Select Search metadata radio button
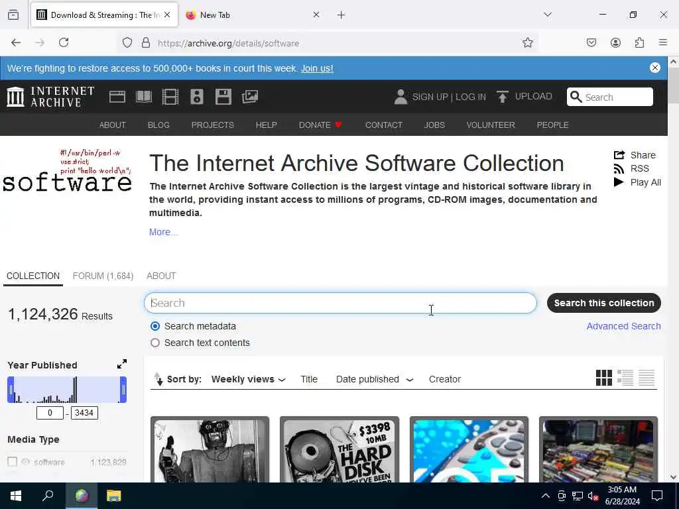Viewport: 679px width, 509px height. click(155, 326)
